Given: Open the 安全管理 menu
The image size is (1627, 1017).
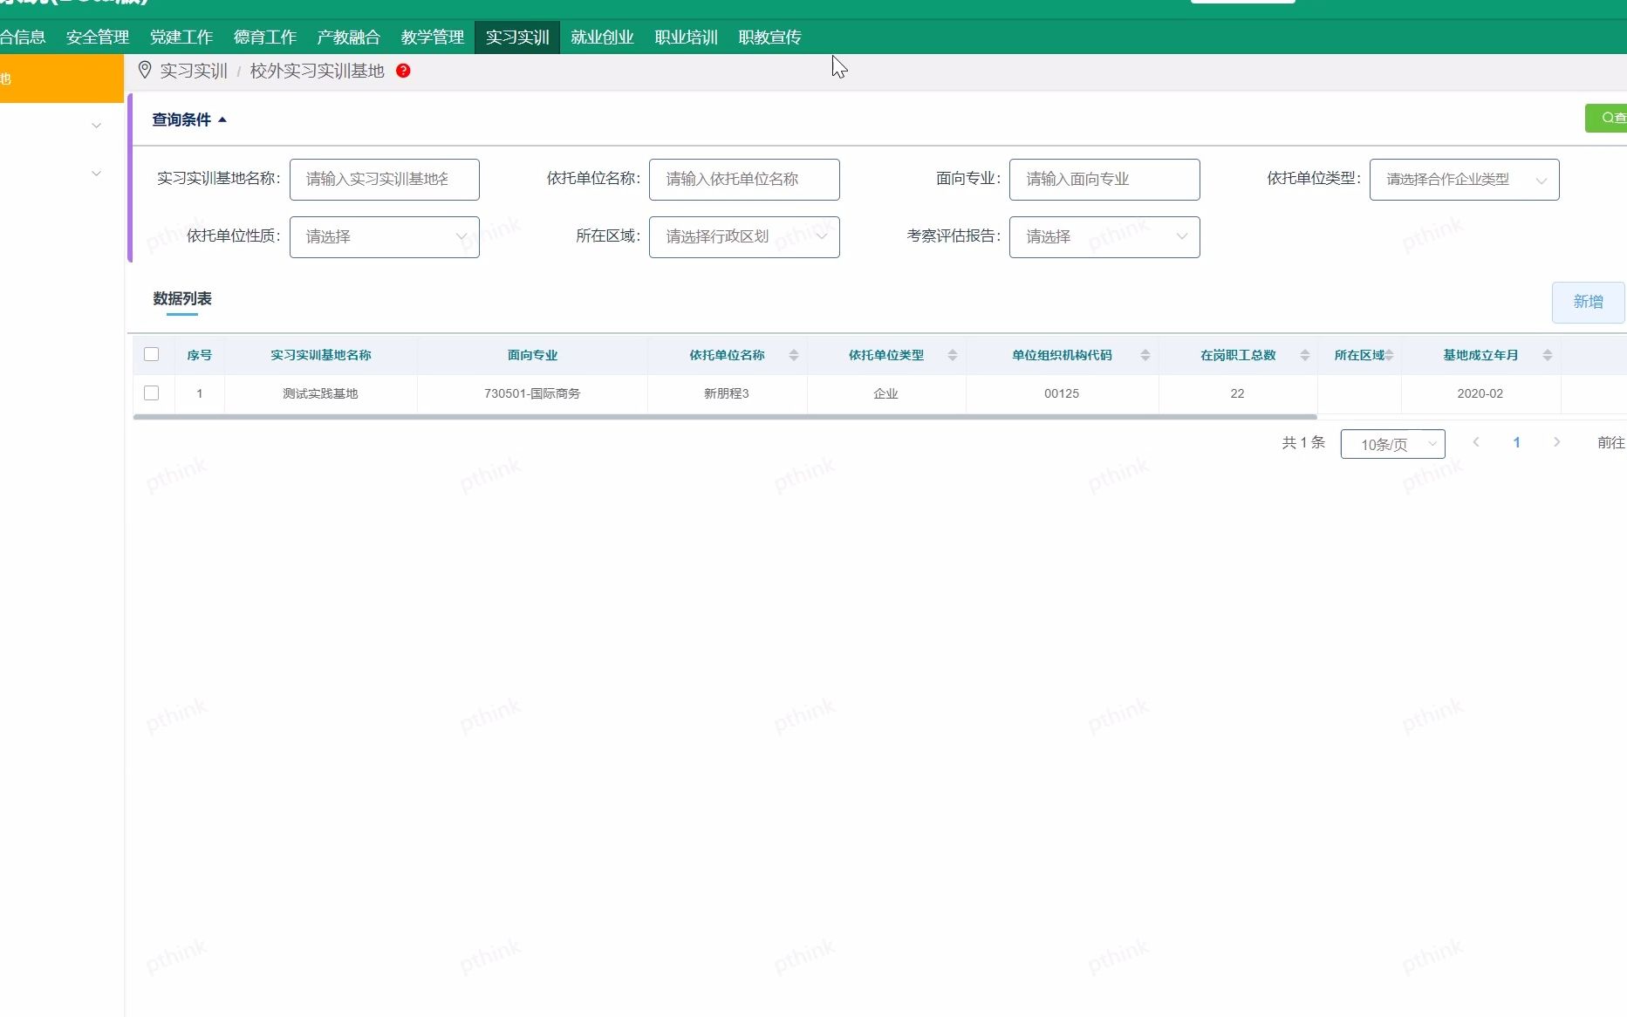Looking at the screenshot, I should [98, 38].
